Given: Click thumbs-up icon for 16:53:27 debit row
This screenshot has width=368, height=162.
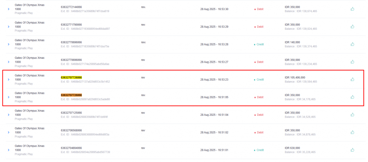Looking at the screenshot, I should point(352,62).
